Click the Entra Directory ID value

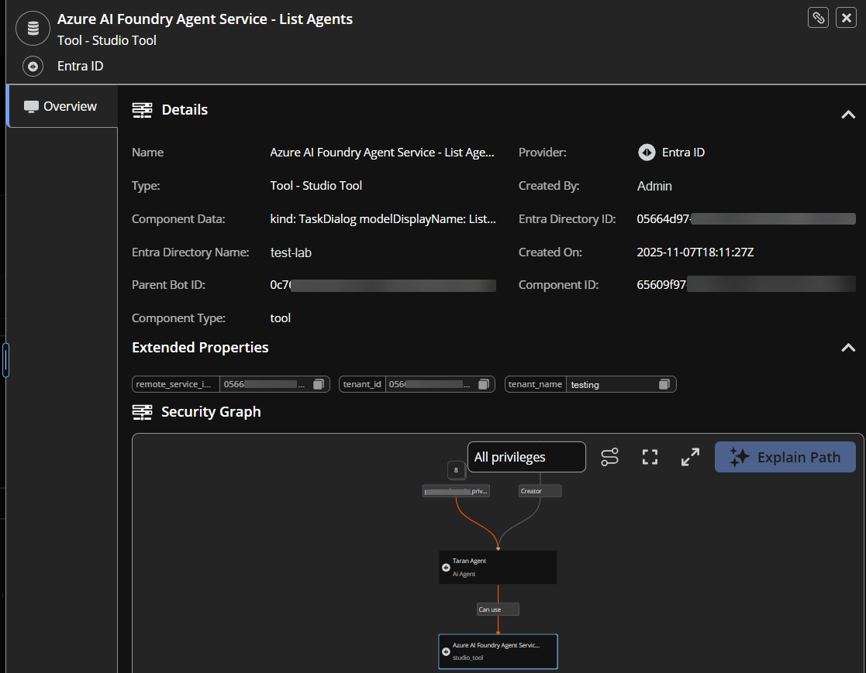point(746,219)
